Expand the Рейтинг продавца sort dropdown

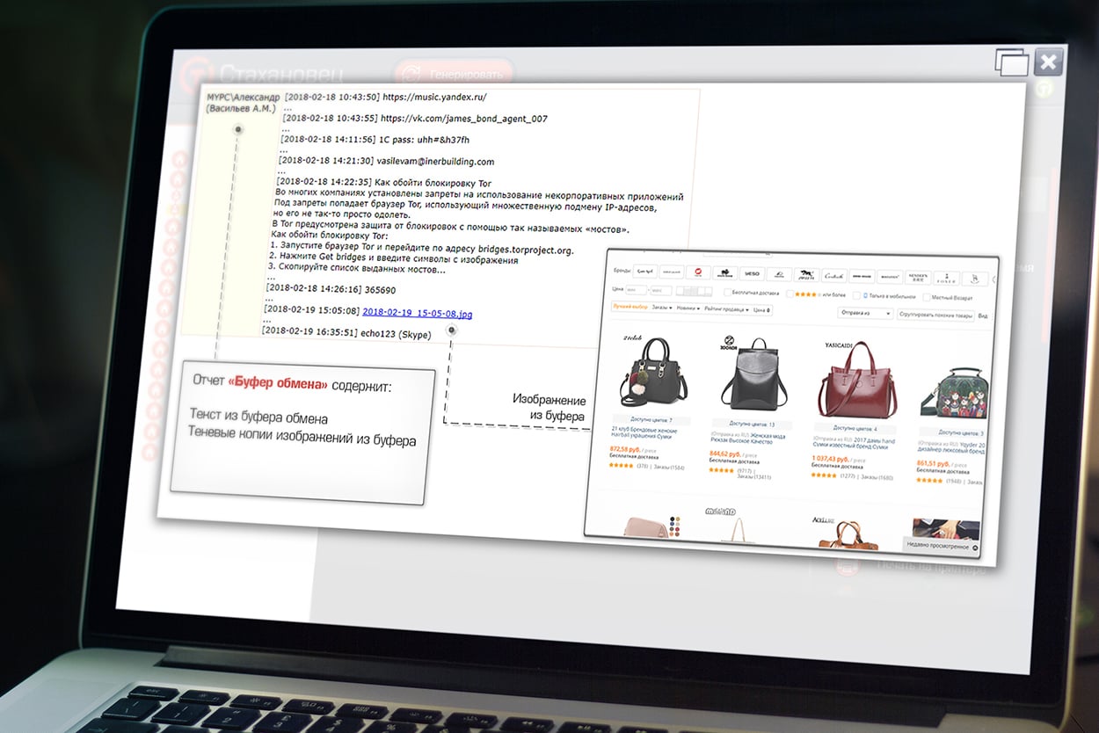[724, 309]
